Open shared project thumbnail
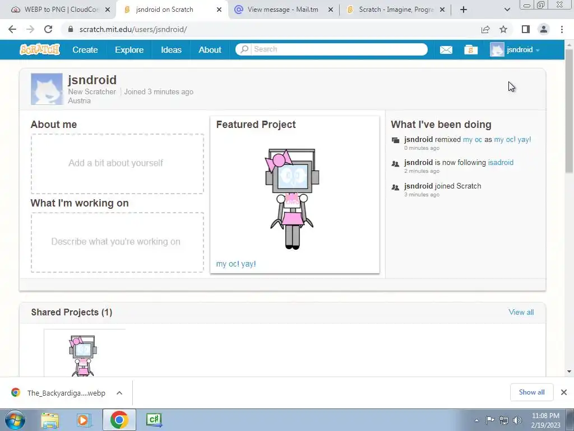The height and width of the screenshot is (431, 574). coord(84,355)
